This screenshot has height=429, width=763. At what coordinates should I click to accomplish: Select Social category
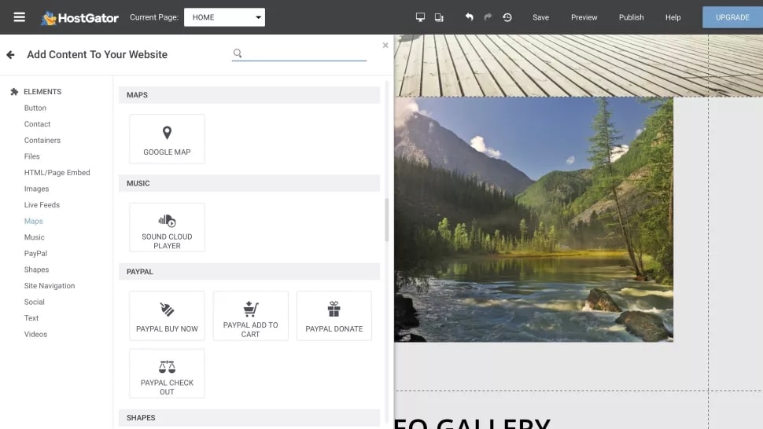pyautogui.click(x=34, y=302)
